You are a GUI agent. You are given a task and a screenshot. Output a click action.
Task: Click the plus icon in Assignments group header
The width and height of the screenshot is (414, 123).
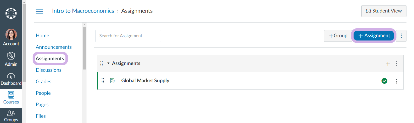(x=388, y=64)
